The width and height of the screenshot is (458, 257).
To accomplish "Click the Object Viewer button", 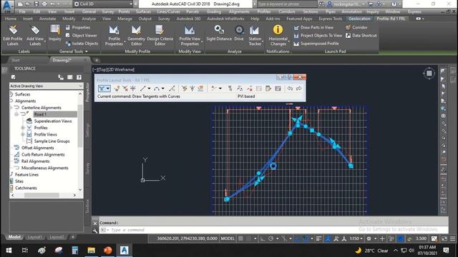I will (81, 36).
